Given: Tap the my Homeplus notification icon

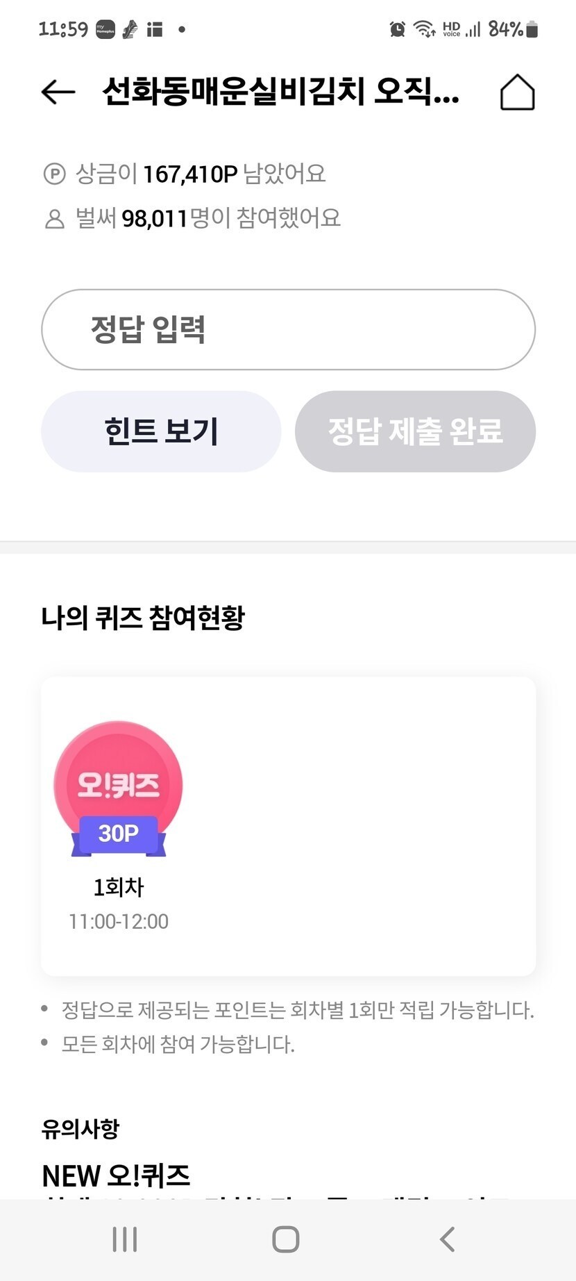Looking at the screenshot, I should point(105,29).
